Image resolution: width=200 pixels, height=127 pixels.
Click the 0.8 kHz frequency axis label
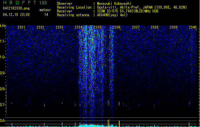coord(3,89)
